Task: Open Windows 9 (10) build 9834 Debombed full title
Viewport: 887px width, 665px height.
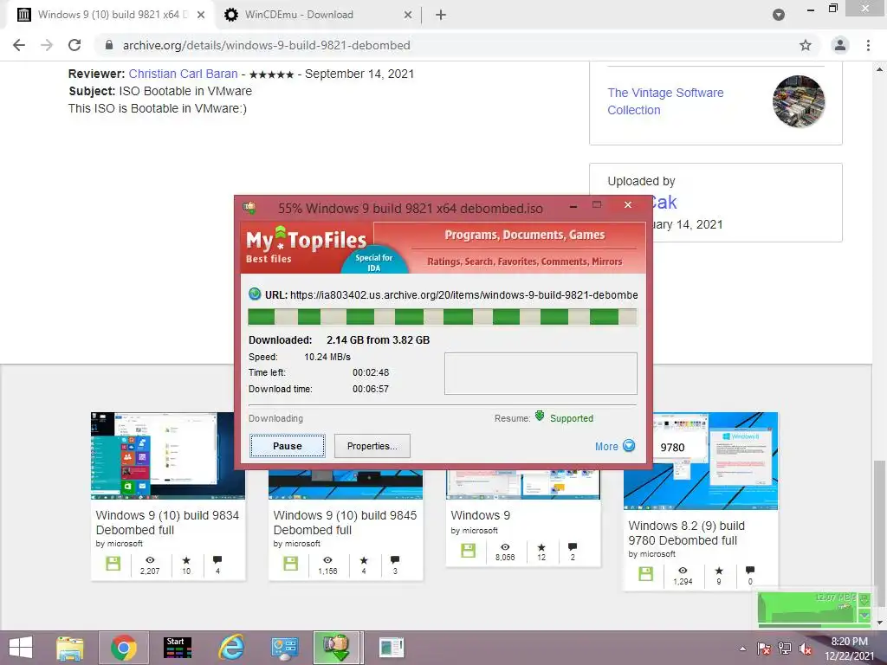Action: (x=167, y=522)
